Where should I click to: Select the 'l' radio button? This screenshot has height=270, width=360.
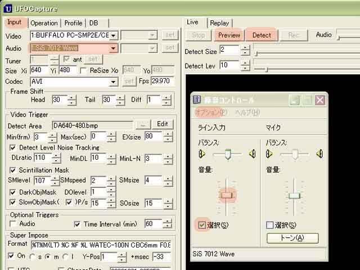coord(65,256)
